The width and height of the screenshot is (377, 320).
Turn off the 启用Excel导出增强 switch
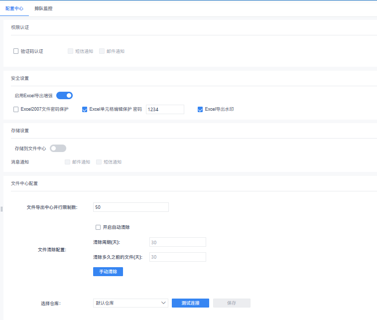pyautogui.click(x=64, y=96)
